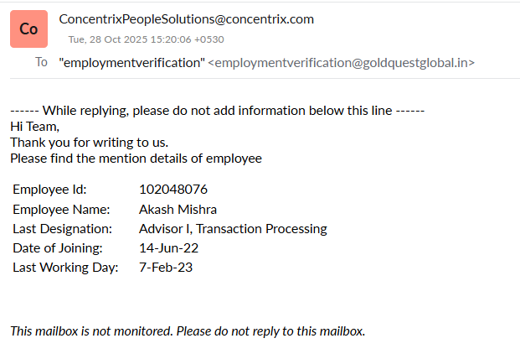Click the "Last Designation:" label

tap(62, 228)
